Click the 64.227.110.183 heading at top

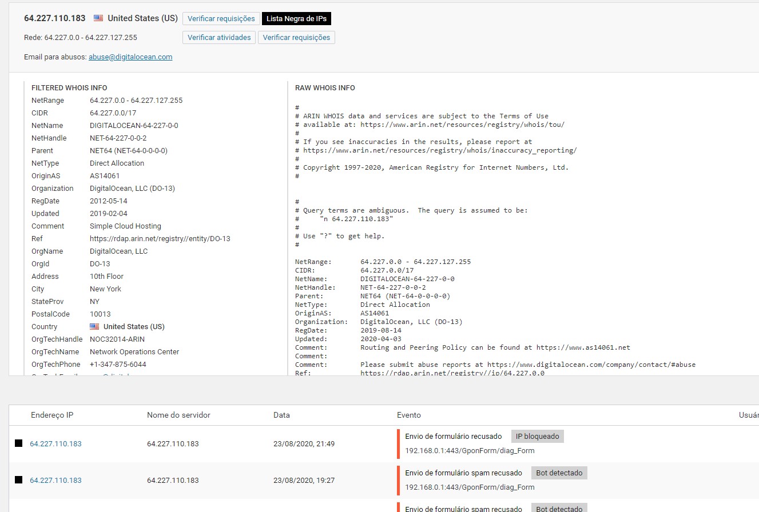point(55,18)
